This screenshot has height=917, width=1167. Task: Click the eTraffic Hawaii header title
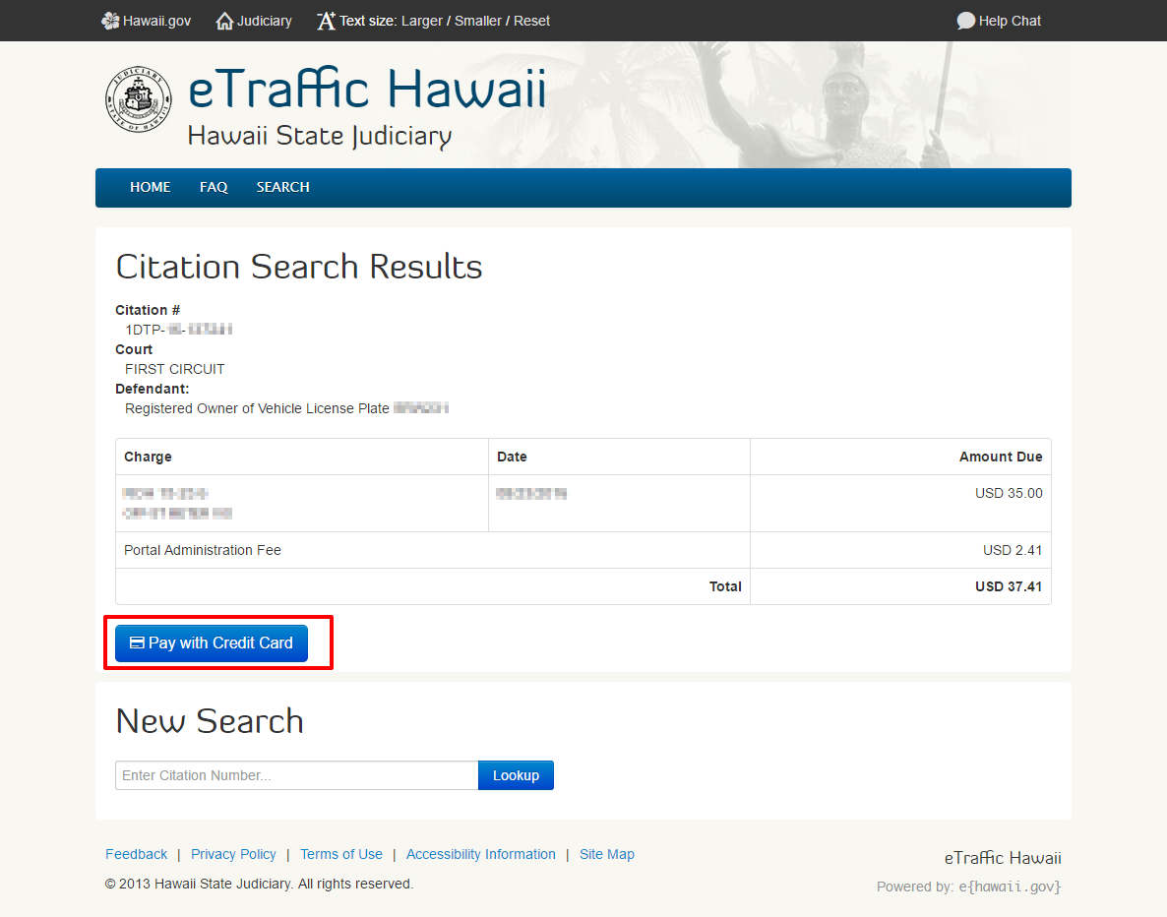(367, 90)
